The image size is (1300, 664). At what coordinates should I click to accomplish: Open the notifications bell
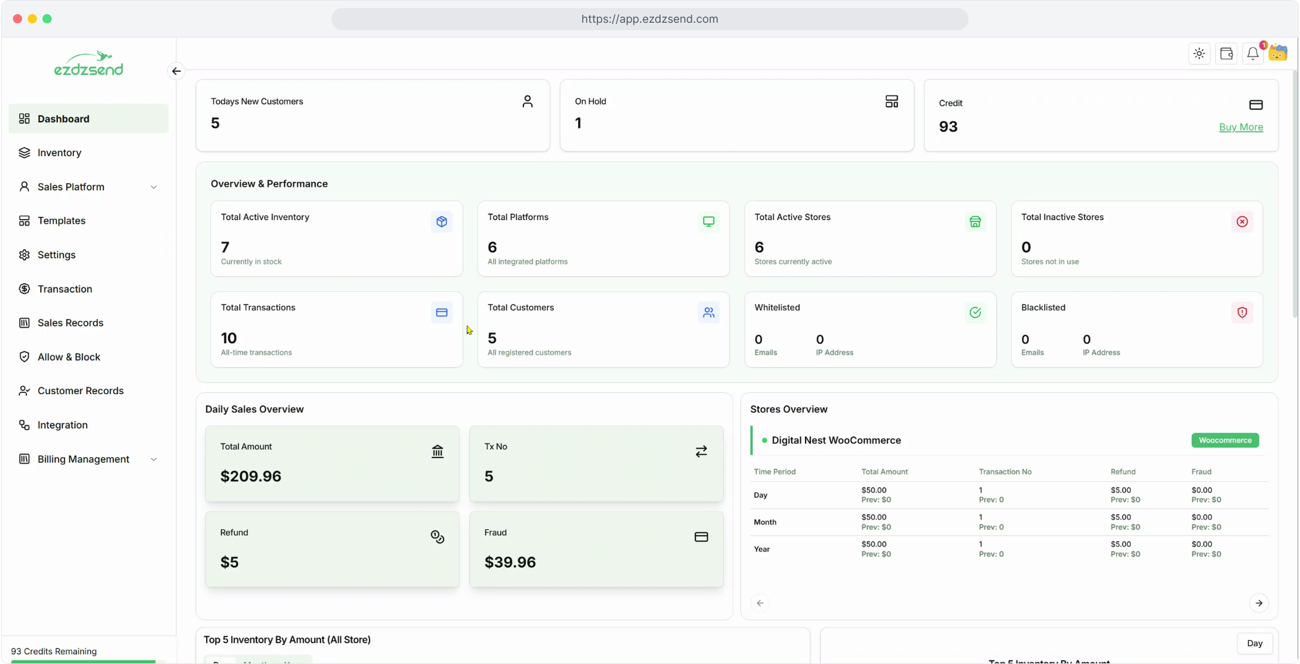1253,54
